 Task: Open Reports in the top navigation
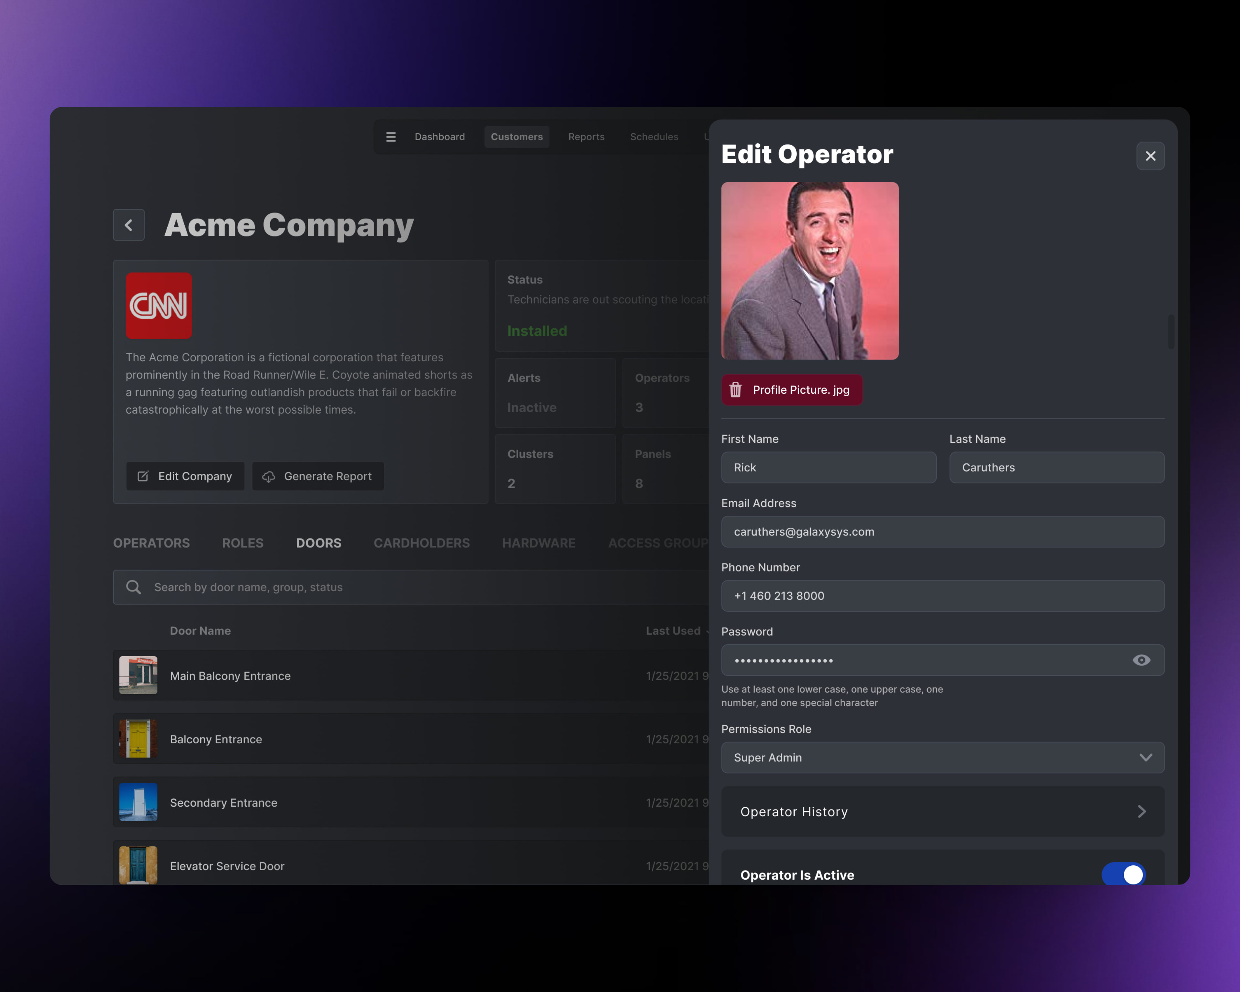(x=586, y=137)
